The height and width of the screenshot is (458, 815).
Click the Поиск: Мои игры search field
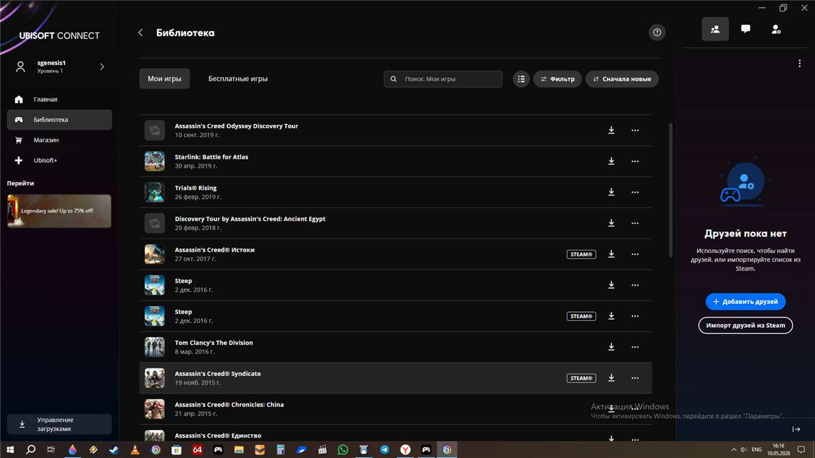click(443, 79)
